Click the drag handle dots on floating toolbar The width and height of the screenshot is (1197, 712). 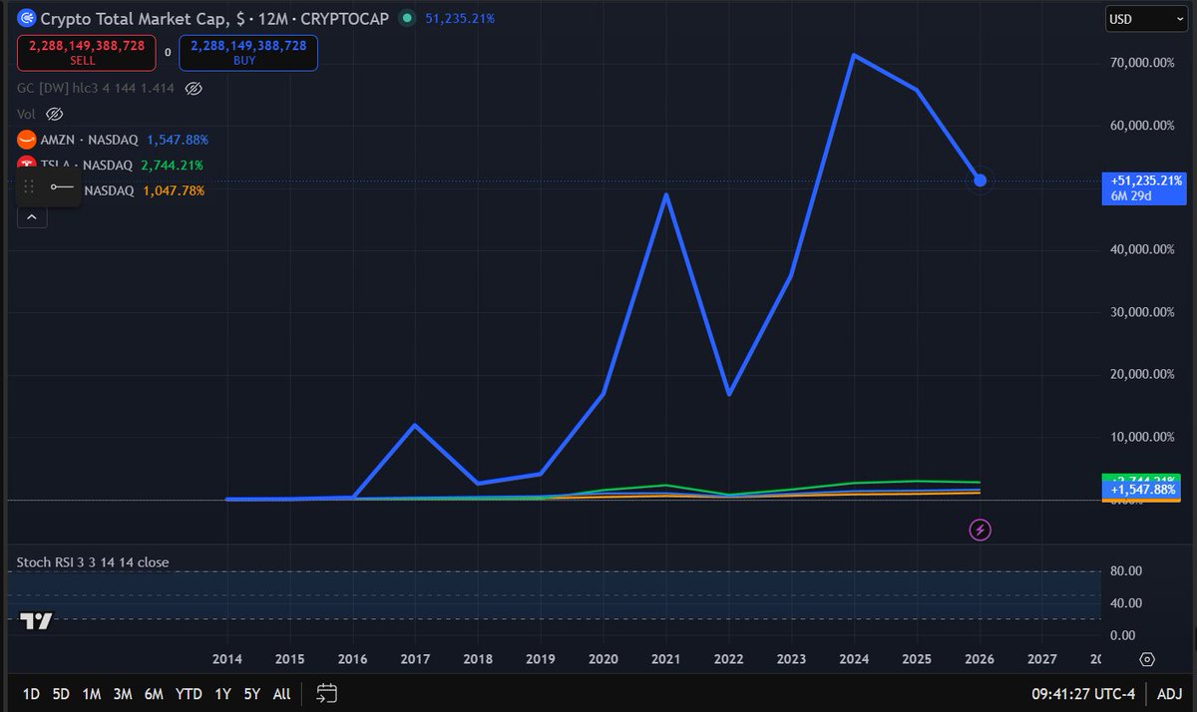tap(29, 186)
